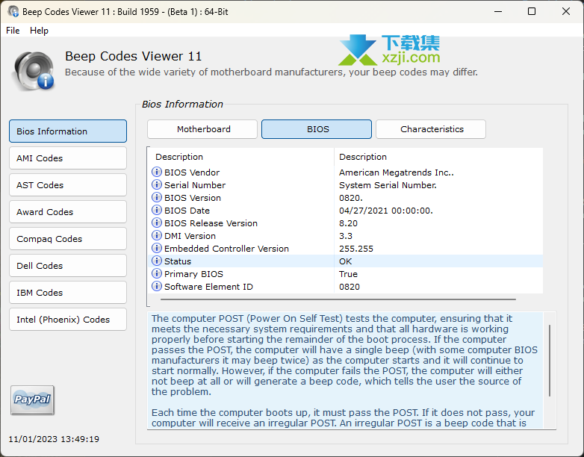Select the Embedded Controller Version row label
The height and width of the screenshot is (457, 584).
(x=226, y=249)
